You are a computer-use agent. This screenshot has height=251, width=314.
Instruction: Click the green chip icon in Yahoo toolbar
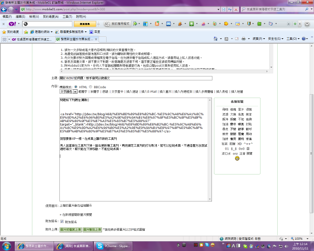(259, 24)
